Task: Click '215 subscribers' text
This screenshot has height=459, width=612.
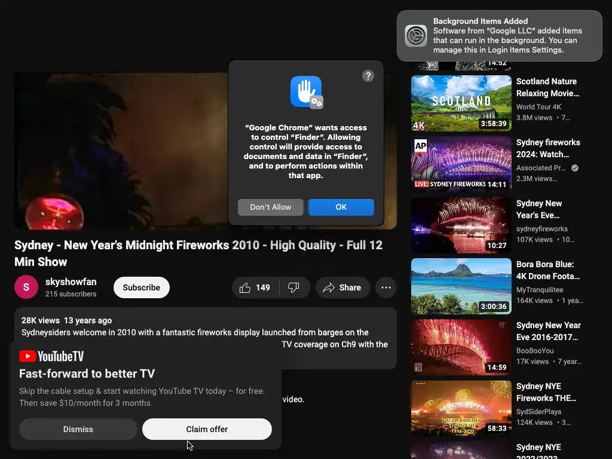Action: coord(71,294)
